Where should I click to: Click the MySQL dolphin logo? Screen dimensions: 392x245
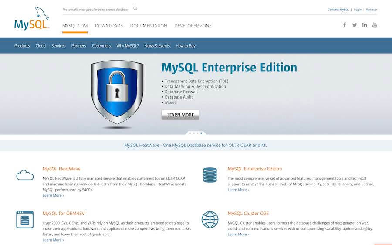pos(32,18)
